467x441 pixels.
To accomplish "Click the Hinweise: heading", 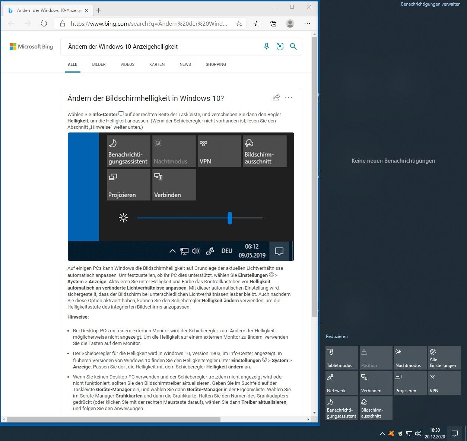I will coord(78,317).
